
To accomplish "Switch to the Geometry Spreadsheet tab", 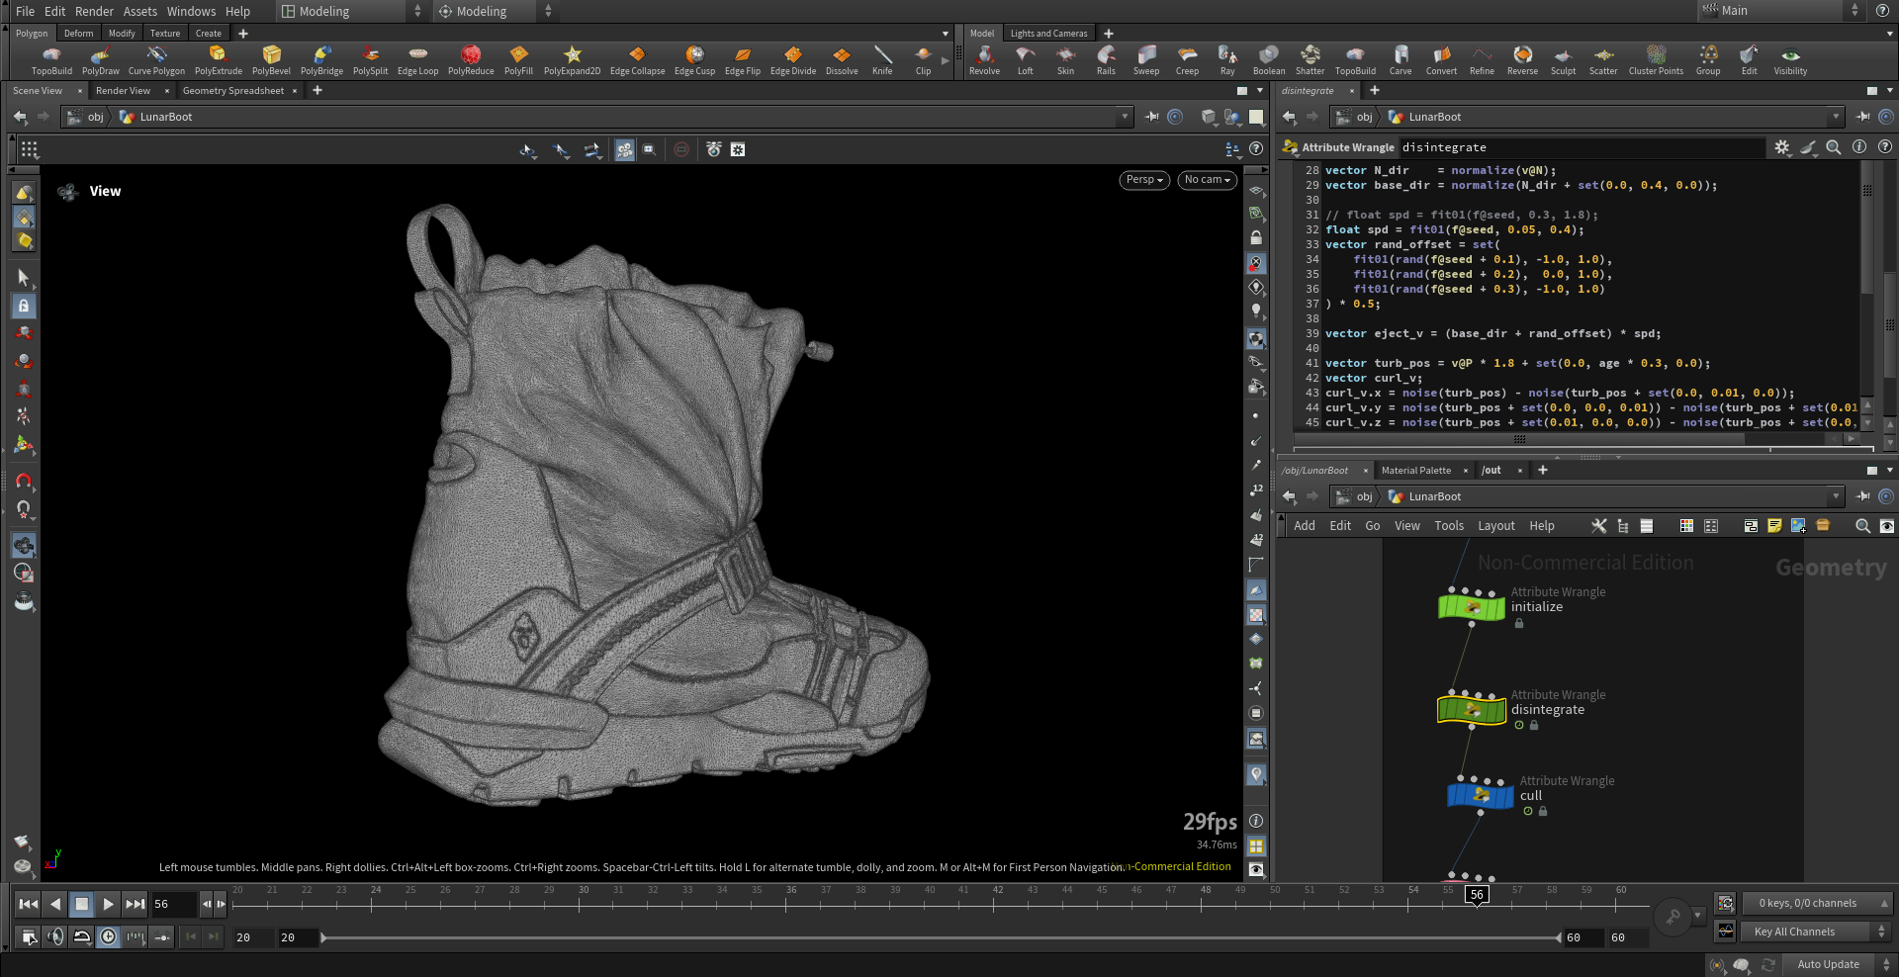I will (233, 91).
